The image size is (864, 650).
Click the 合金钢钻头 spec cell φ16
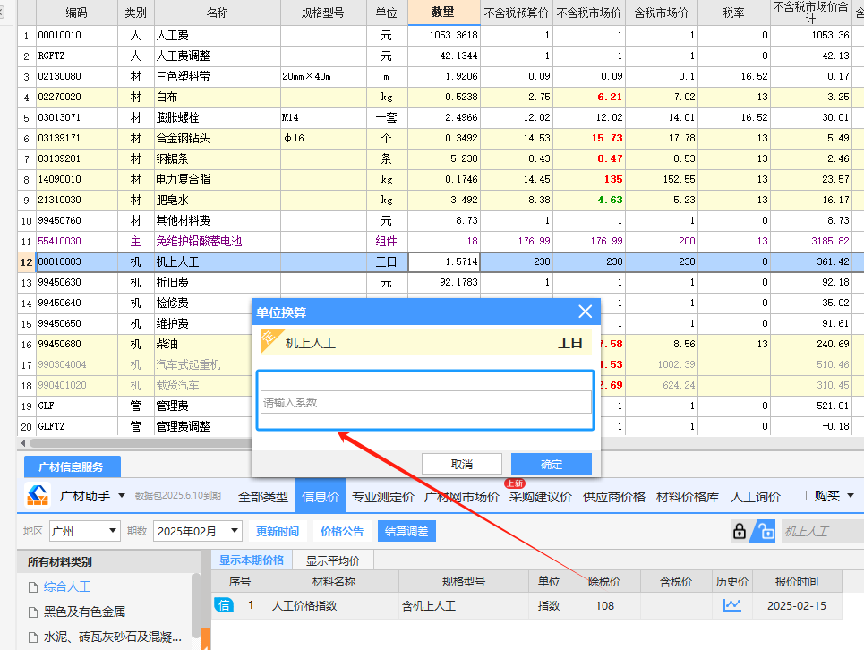[x=323, y=138]
